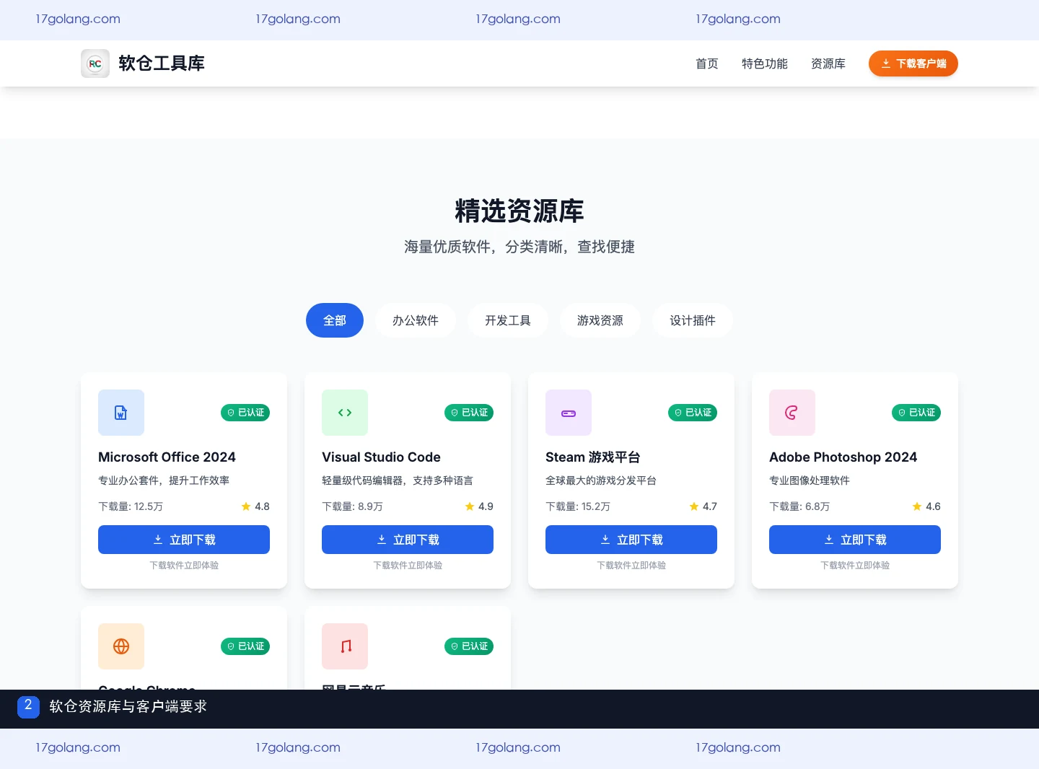Image resolution: width=1039 pixels, height=769 pixels.
Task: Select the 全部 category tab
Action: pyautogui.click(x=335, y=320)
